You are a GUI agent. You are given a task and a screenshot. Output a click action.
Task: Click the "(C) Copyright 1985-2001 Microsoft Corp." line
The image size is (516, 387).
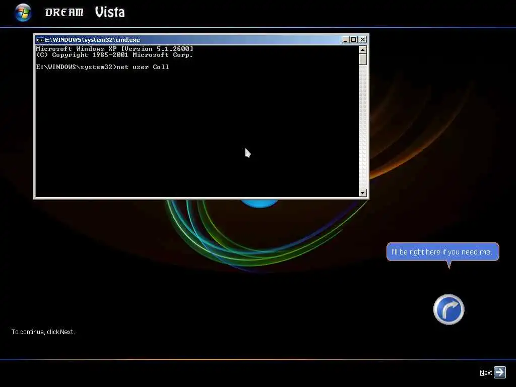coord(114,55)
